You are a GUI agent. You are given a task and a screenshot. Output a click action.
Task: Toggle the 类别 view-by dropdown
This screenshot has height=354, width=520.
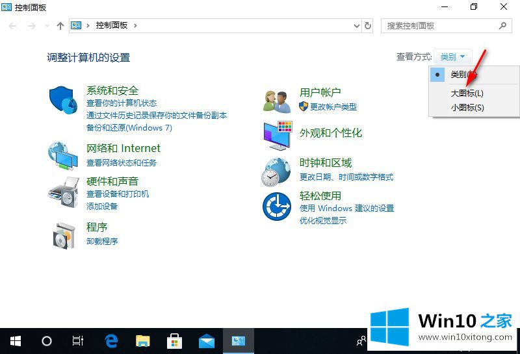click(452, 57)
